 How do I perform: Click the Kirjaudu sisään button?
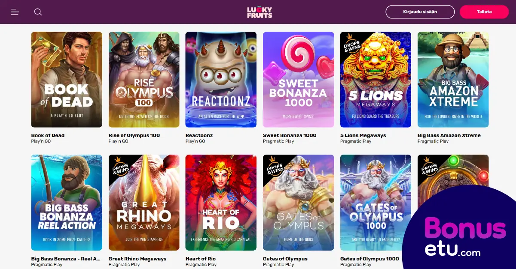point(420,12)
